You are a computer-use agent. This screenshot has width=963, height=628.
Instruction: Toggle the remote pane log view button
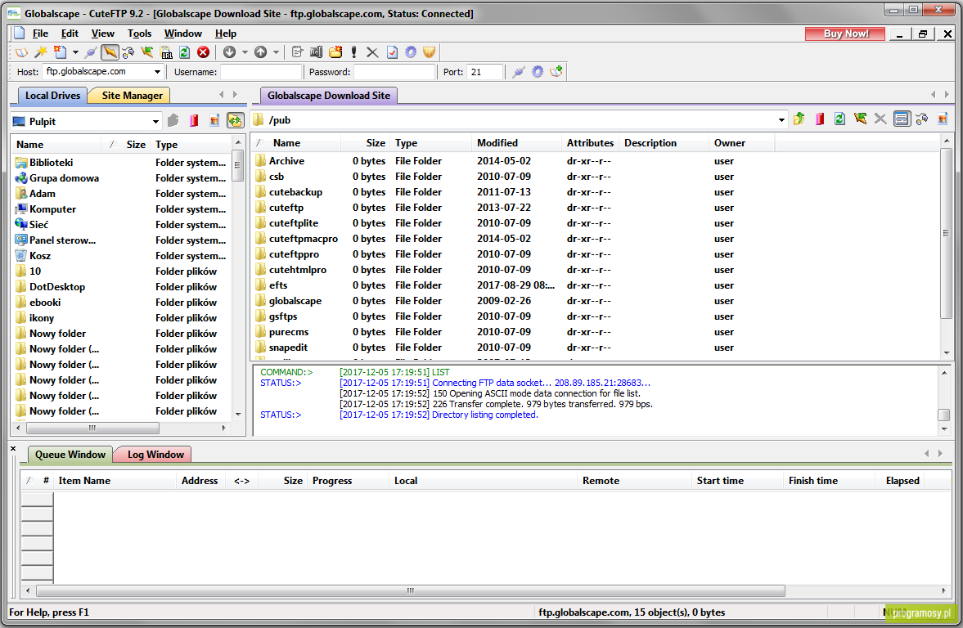point(901,119)
